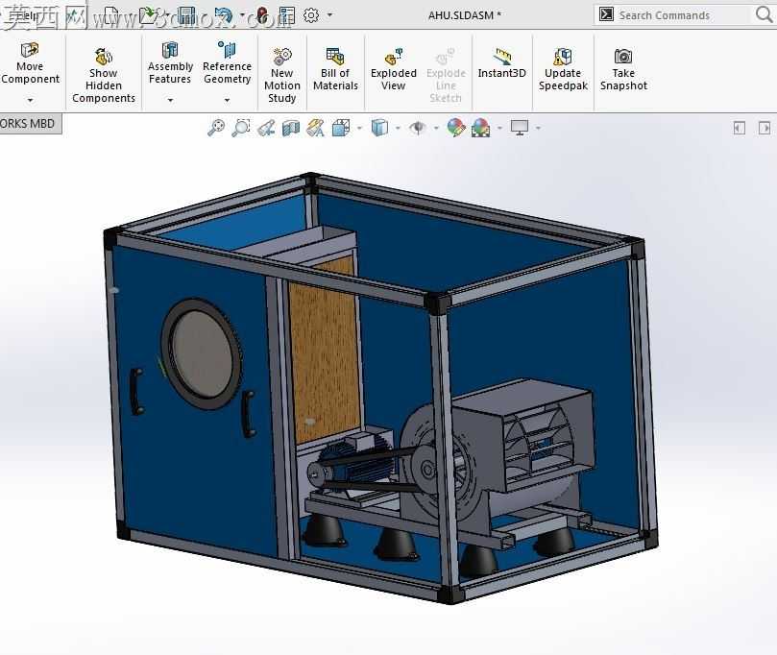Click the Dynamic Annotation Views icon
Screen dimensions: 777x655
pos(316,128)
